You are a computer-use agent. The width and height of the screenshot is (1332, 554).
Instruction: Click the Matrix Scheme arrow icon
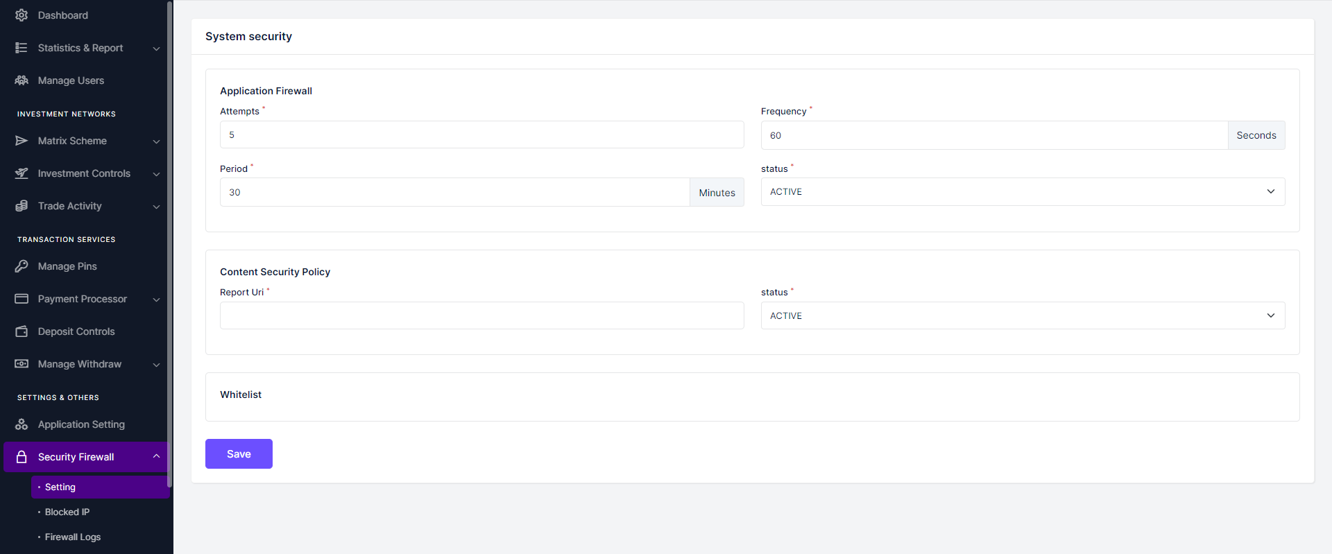pyautogui.click(x=22, y=141)
